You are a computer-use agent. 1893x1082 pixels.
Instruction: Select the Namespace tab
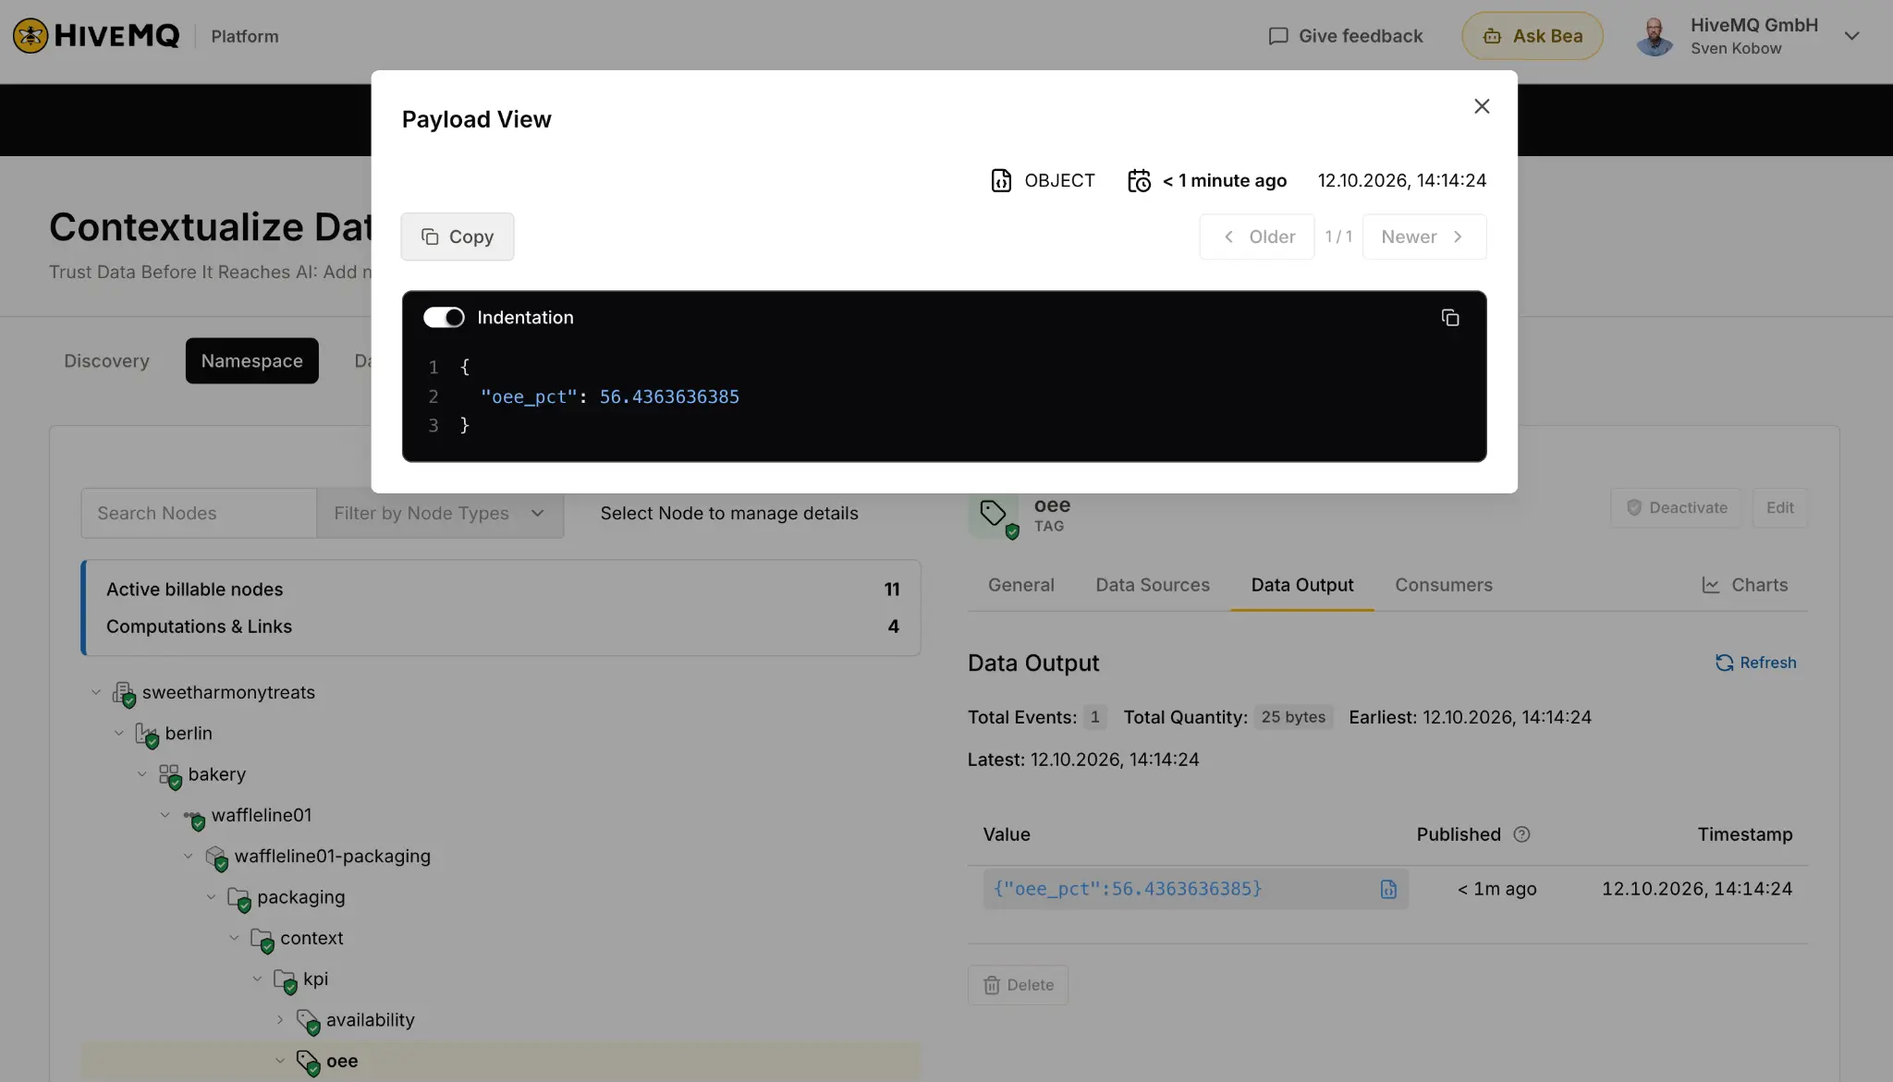click(x=252, y=360)
